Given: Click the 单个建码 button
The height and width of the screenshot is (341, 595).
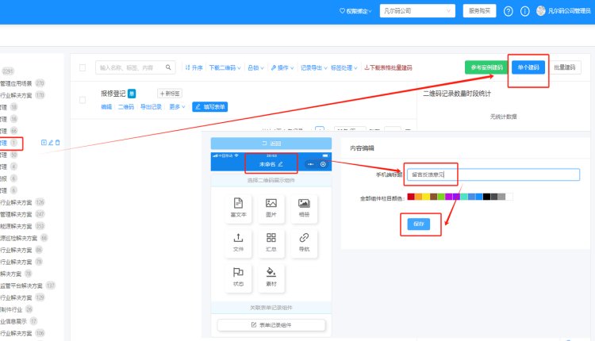Looking at the screenshot, I should point(527,67).
